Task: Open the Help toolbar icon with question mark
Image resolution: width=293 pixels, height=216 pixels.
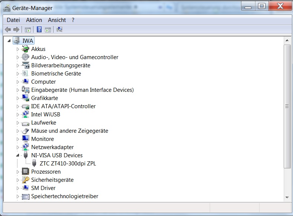Action: click(39, 29)
